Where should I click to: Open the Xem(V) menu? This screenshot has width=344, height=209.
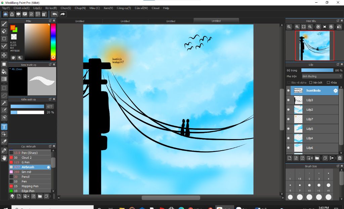click(108, 8)
